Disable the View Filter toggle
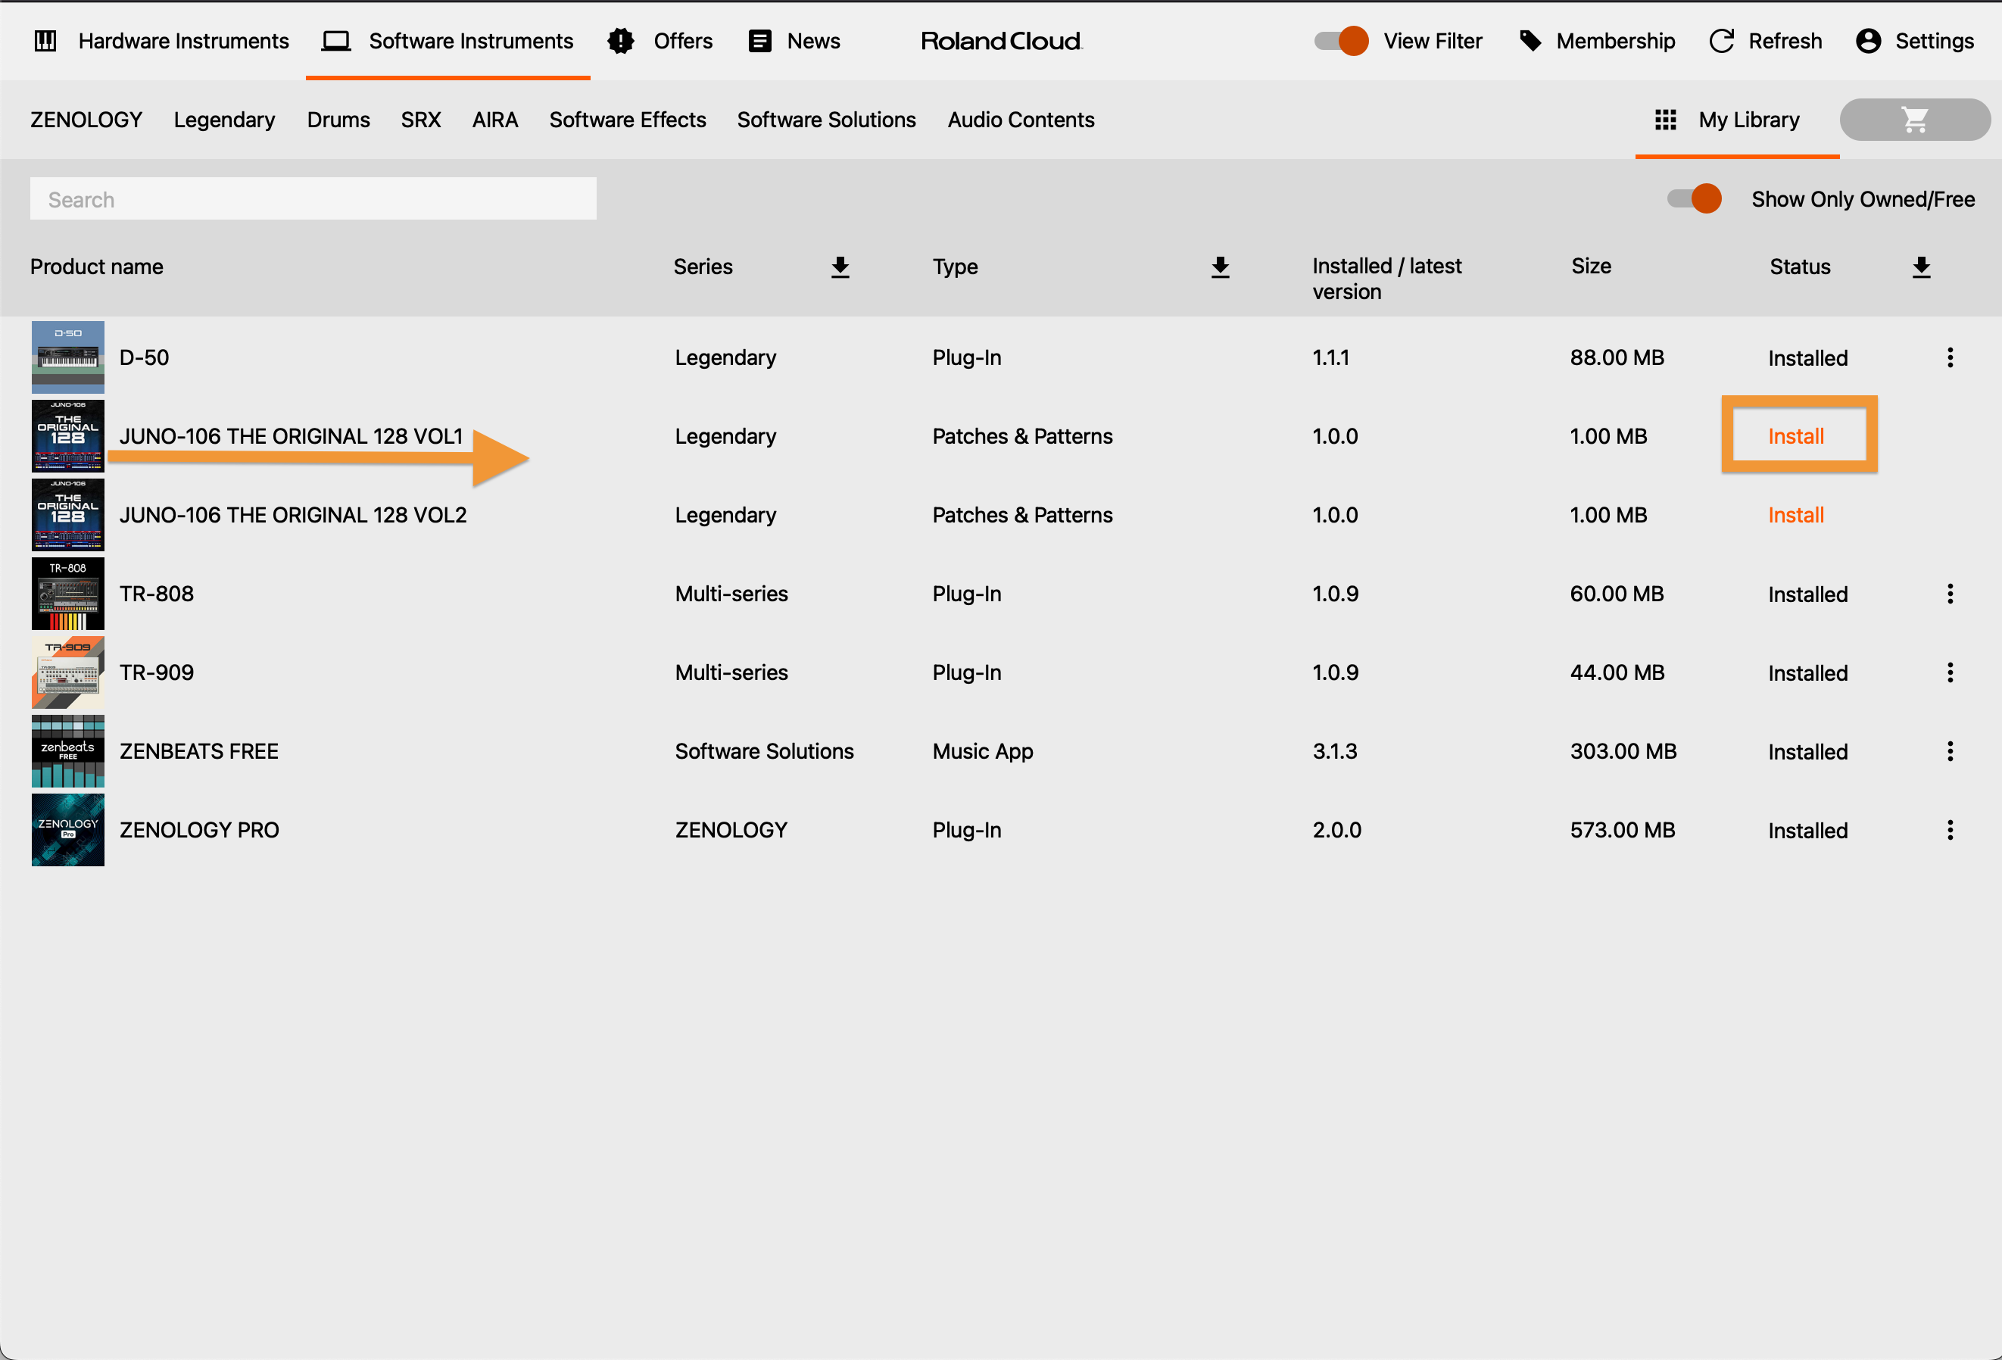Screen dimensions: 2002x1360 tap(1339, 40)
